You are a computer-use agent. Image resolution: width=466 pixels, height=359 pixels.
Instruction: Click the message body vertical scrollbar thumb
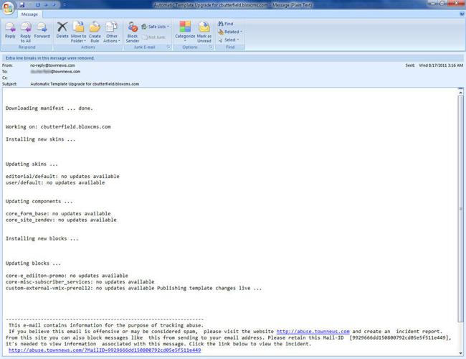click(460, 209)
